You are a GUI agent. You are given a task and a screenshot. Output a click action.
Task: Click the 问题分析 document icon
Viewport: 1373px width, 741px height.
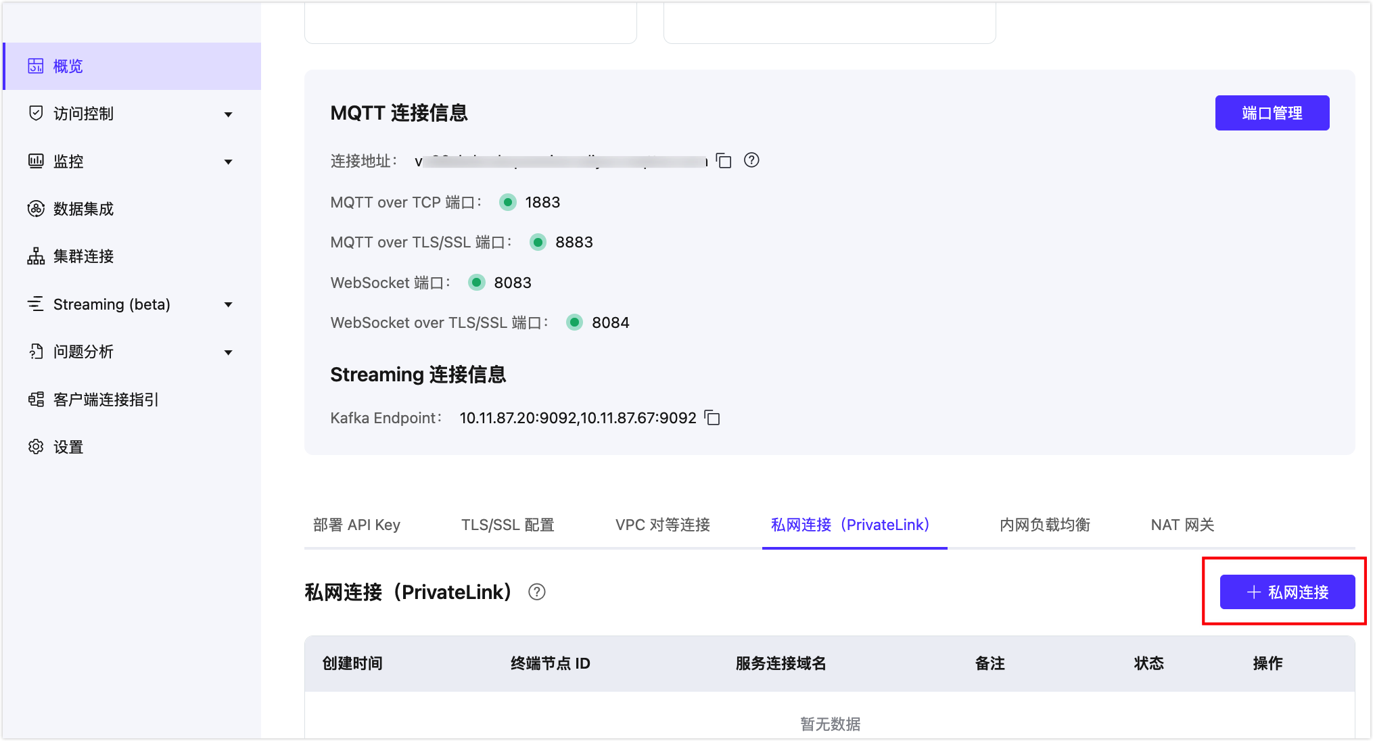pos(36,352)
